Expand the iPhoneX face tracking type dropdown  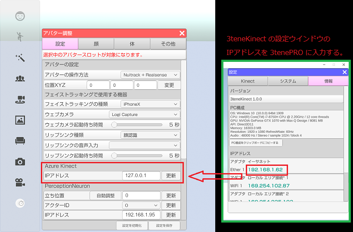[x=150, y=104]
